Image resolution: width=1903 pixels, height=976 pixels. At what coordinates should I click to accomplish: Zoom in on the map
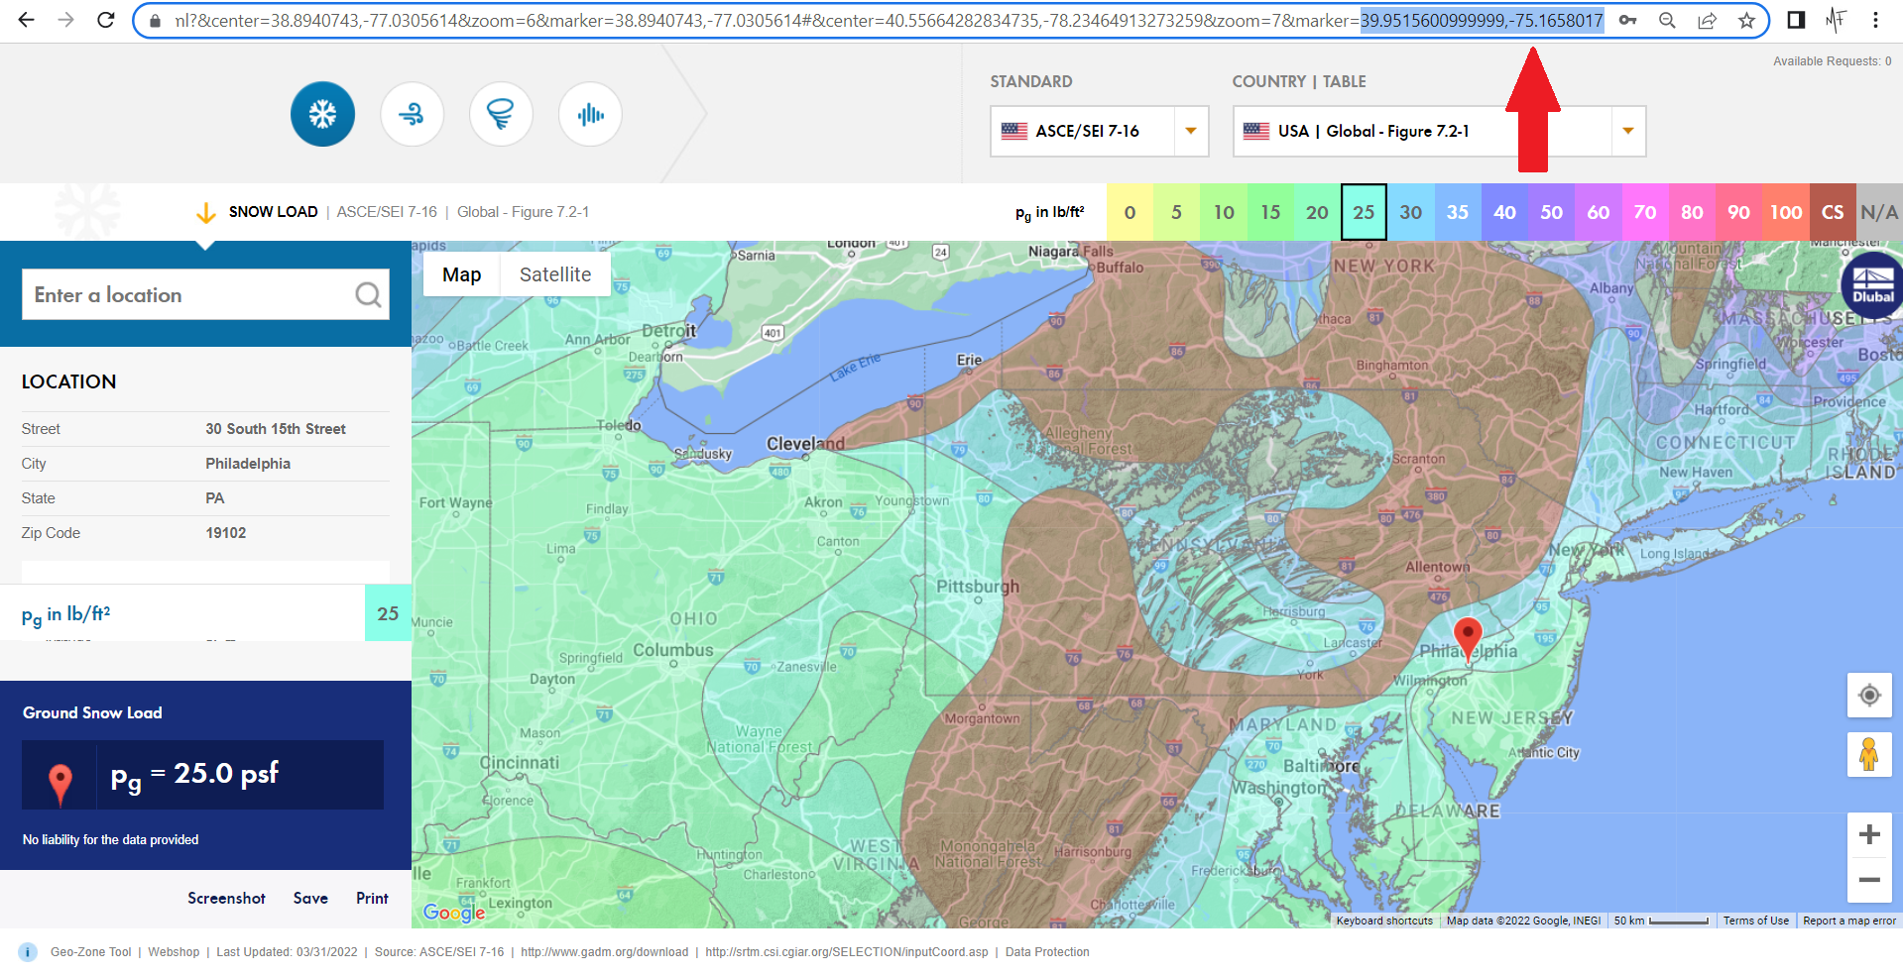[x=1869, y=834]
